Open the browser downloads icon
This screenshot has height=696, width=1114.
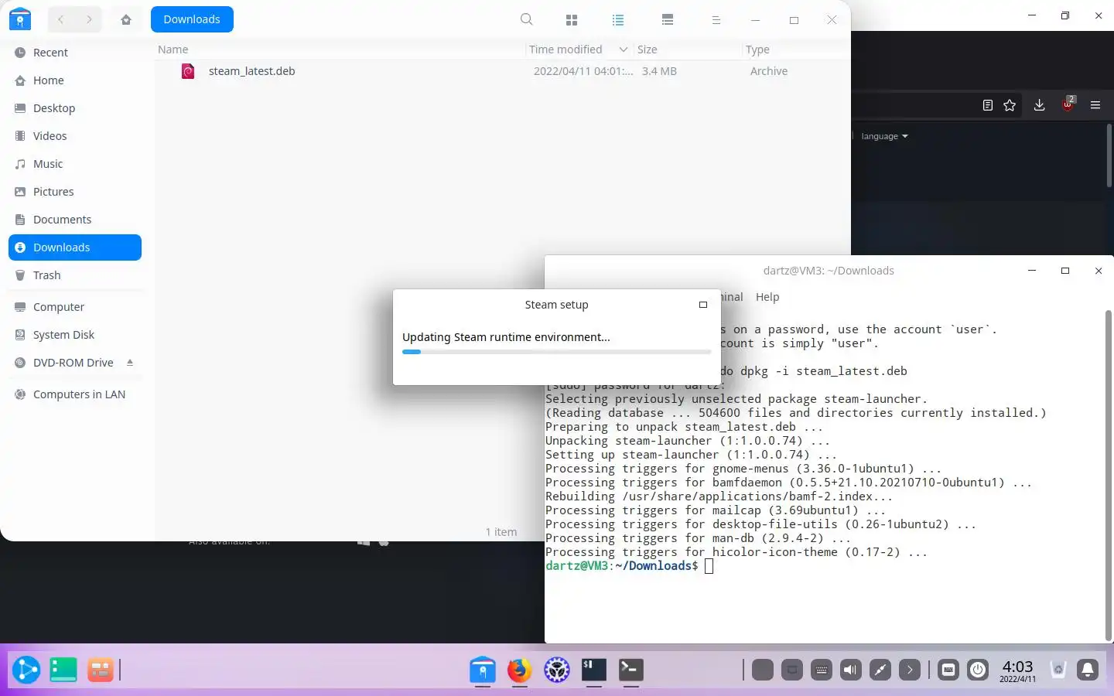coord(1040,105)
